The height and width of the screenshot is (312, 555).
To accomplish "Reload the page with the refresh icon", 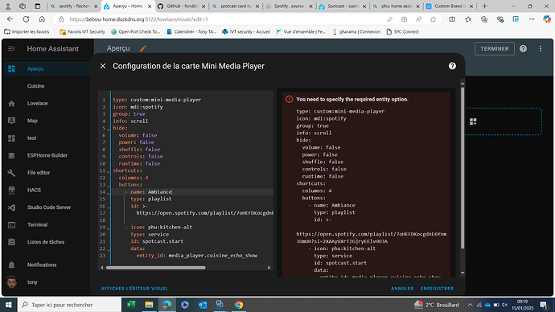I will [x=26, y=19].
